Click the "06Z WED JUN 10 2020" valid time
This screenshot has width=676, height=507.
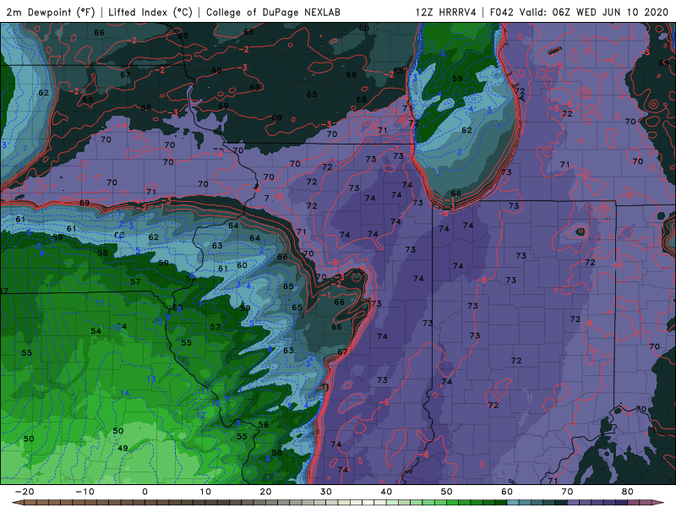[x=610, y=12]
